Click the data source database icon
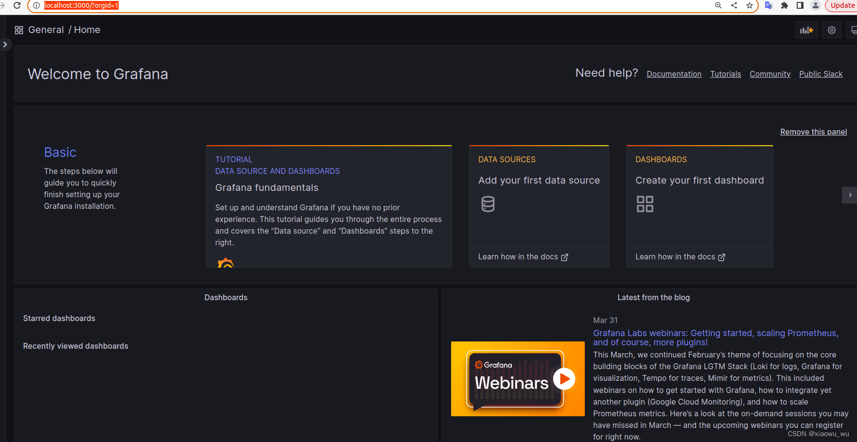The height and width of the screenshot is (442, 857). click(488, 204)
